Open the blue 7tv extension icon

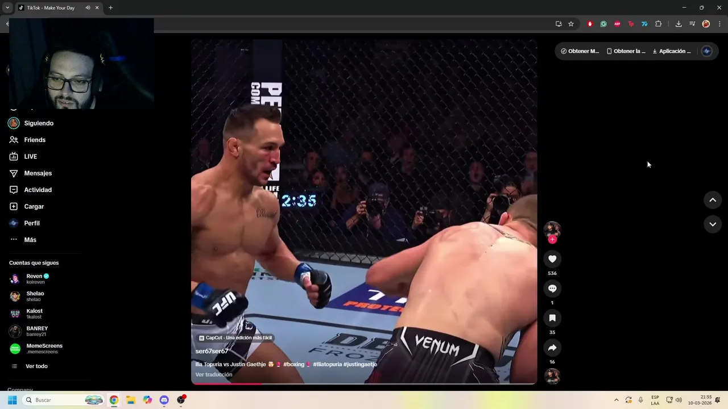click(x=644, y=24)
